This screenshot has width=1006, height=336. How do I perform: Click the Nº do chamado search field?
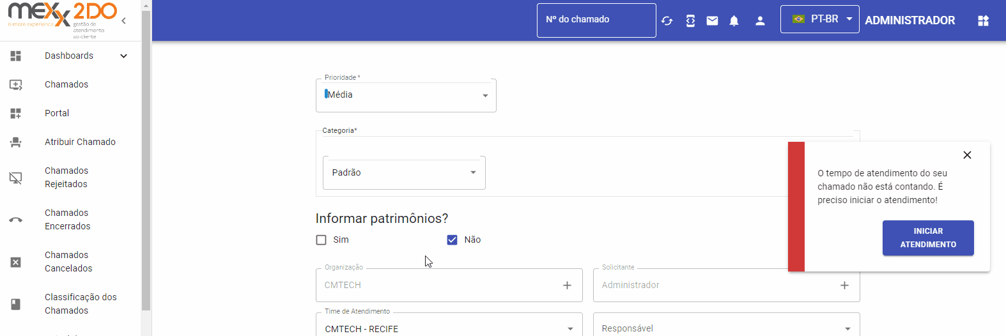point(596,20)
